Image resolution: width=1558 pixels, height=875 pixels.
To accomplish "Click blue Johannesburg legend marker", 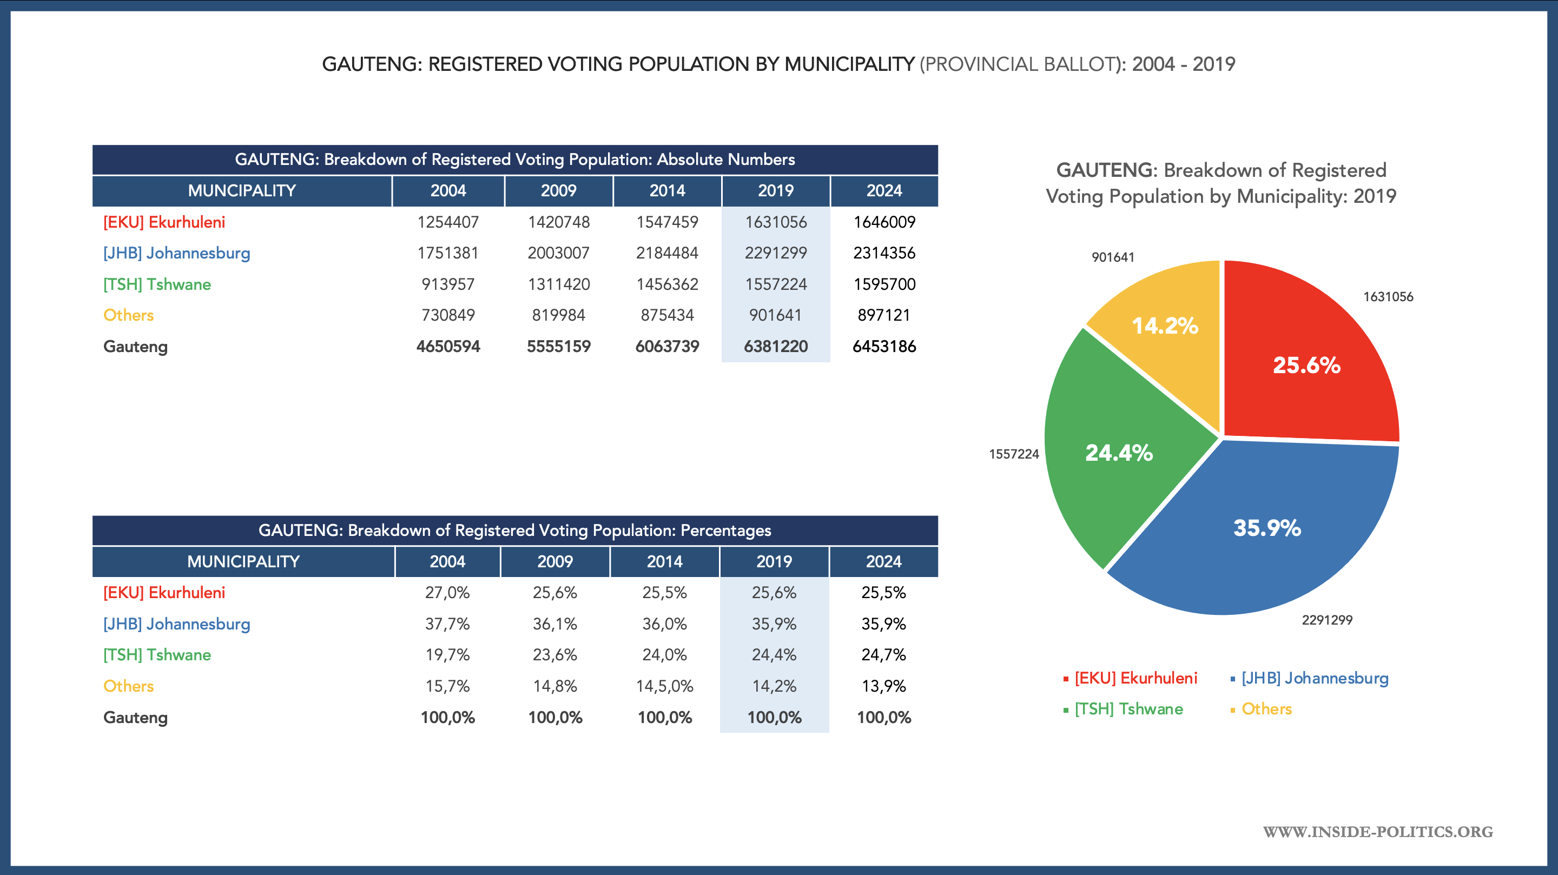I will point(1233,679).
